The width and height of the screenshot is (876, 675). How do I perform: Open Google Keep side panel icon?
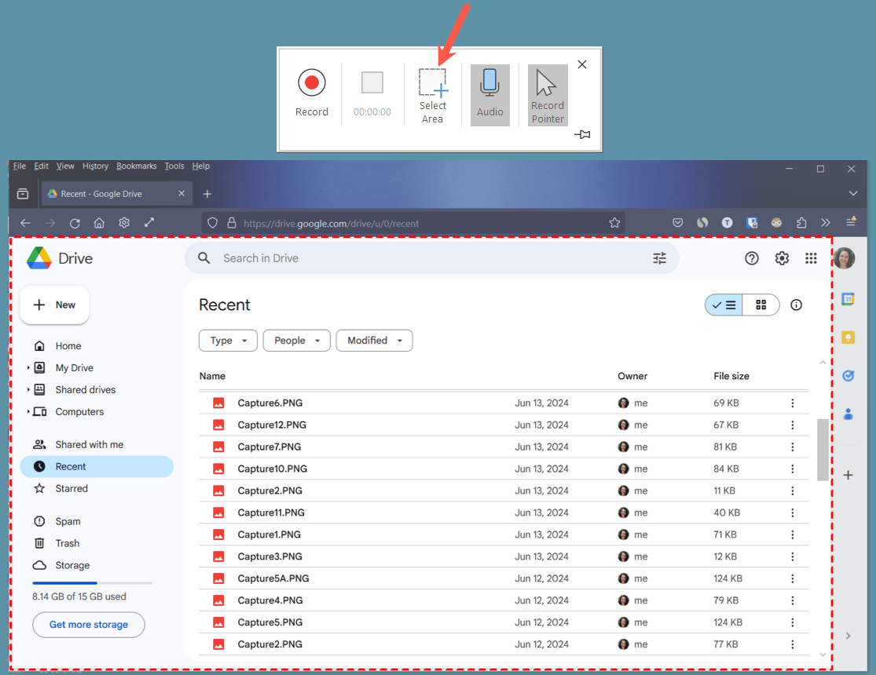(x=848, y=337)
